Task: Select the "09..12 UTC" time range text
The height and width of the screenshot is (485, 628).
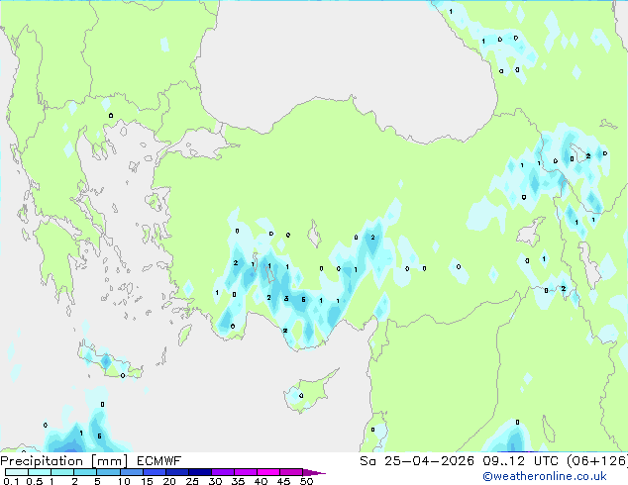Action: click(520, 461)
